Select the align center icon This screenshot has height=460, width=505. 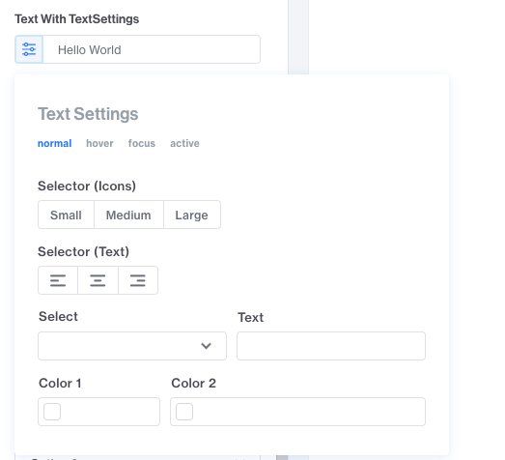(x=98, y=280)
